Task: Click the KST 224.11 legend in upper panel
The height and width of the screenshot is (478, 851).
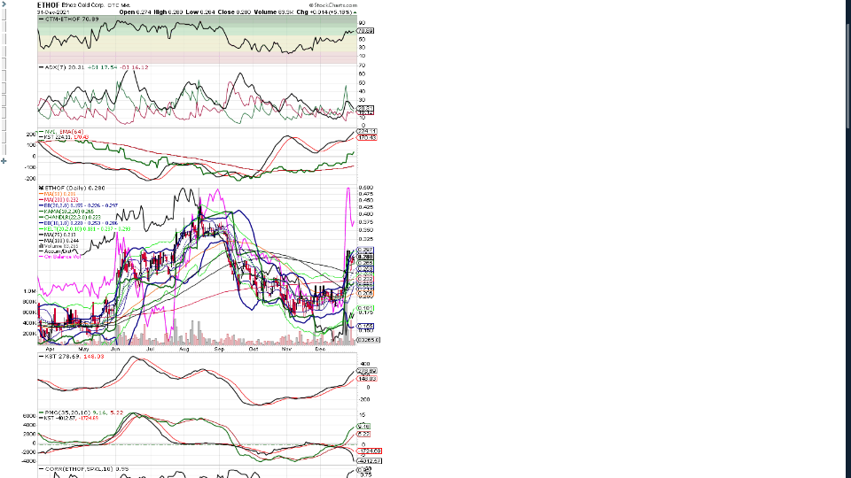Action: pos(66,137)
